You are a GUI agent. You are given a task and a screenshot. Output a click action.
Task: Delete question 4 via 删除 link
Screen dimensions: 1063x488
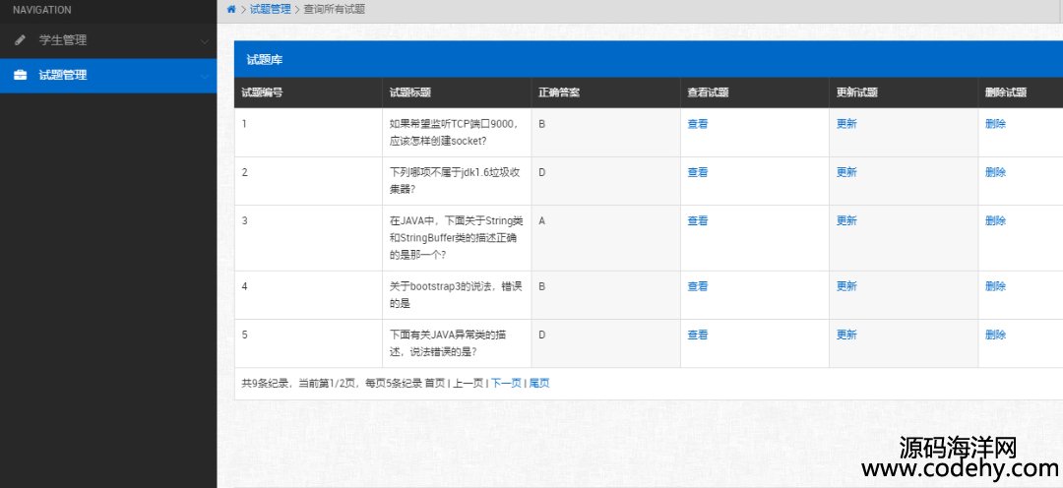(995, 286)
